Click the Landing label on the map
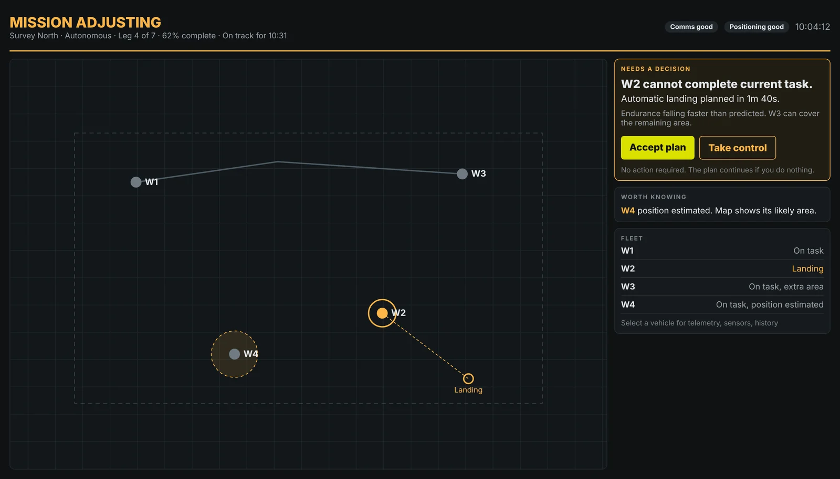840x479 pixels. tap(468, 390)
